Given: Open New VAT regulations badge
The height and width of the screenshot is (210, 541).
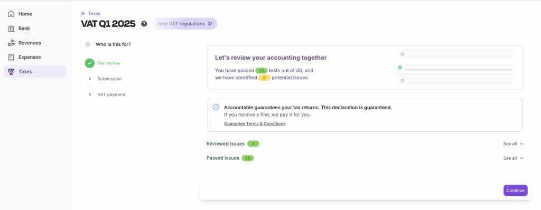Looking at the screenshot, I should (184, 24).
